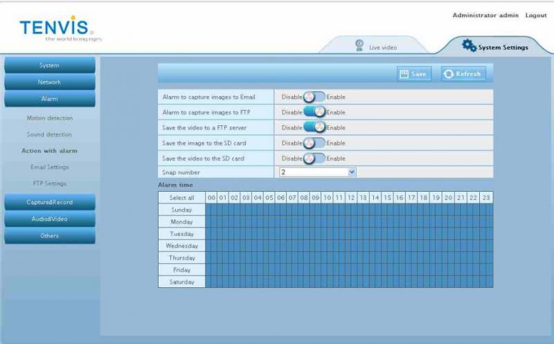This screenshot has width=554, height=344.
Task: Click the Live video camera icon
Action: pyautogui.click(x=359, y=45)
